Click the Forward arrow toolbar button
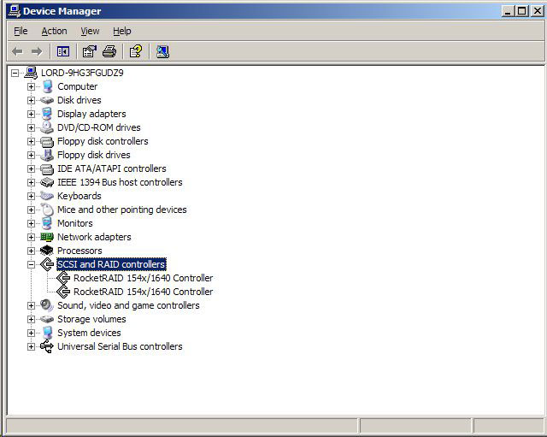 [37, 51]
